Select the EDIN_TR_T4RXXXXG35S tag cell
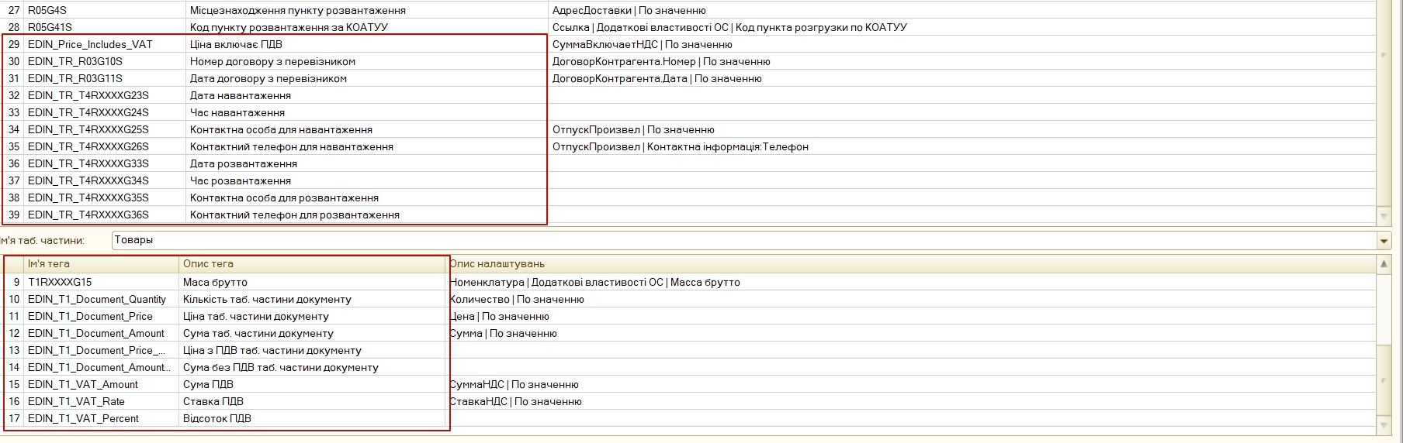The image size is (1403, 443). tap(106, 197)
